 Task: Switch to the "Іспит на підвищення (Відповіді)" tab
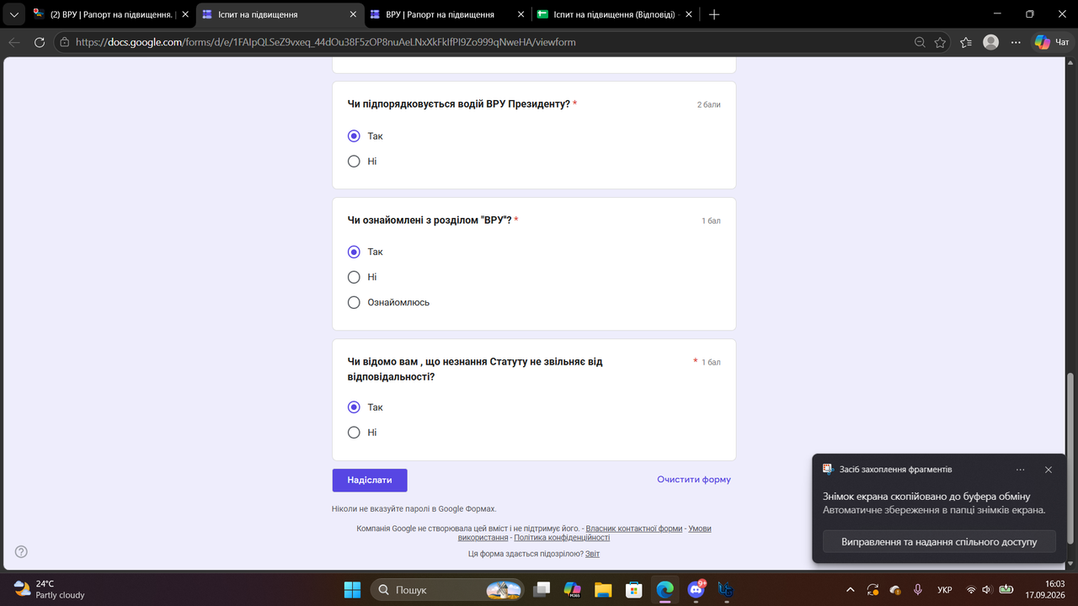[615, 14]
